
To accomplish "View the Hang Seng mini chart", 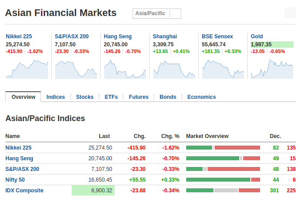I will 125,69.
